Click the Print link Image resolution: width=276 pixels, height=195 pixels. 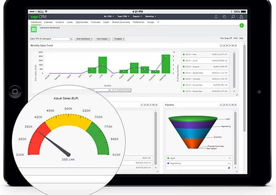[235, 38]
